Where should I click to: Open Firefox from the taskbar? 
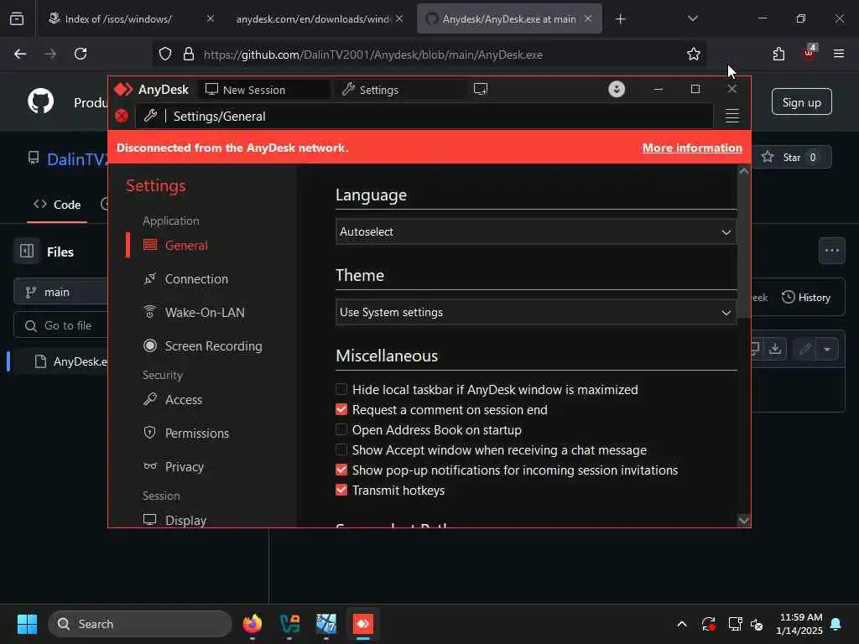[252, 624]
